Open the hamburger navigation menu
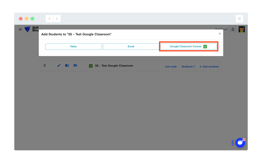 click(20, 29)
